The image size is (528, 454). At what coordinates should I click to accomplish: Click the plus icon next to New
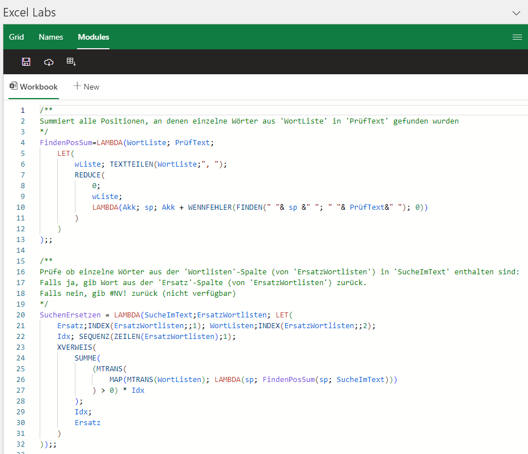(77, 86)
